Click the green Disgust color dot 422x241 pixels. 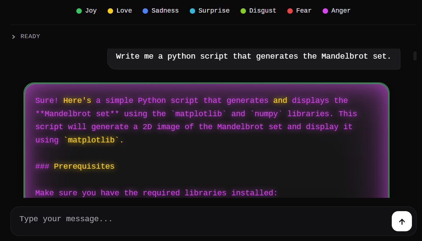243,11
